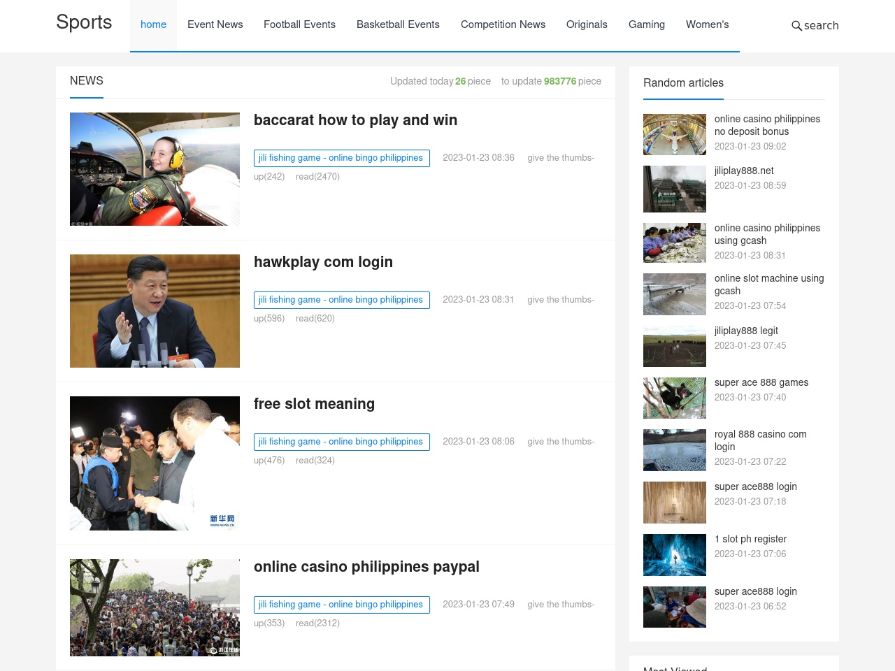The image size is (895, 671).
Task: Click 'read(324)' on free slot article
Action: click(x=315, y=461)
